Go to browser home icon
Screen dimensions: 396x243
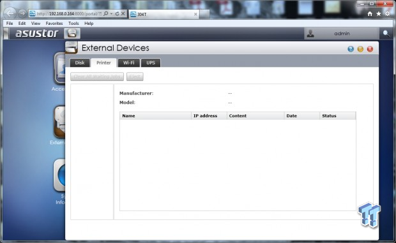pyautogui.click(x=370, y=14)
